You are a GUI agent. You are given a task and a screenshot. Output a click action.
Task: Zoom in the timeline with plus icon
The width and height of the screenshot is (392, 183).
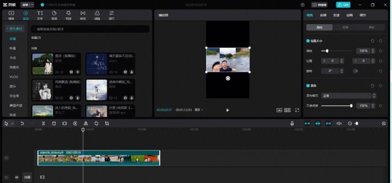[x=384, y=124]
